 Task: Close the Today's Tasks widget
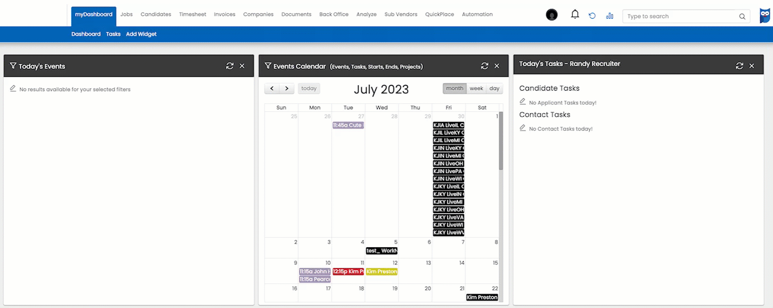point(752,66)
